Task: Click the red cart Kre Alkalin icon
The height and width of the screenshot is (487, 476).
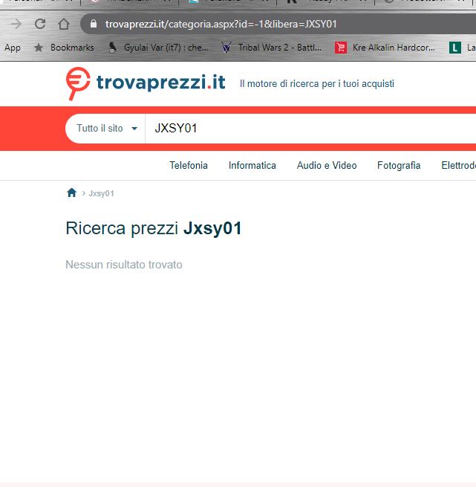Action: [341, 48]
